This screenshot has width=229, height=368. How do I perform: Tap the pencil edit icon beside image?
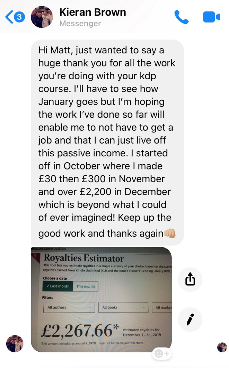coord(190,319)
